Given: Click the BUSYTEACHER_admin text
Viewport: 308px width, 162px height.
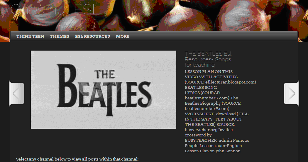Looking at the screenshot, I should 208,141.
